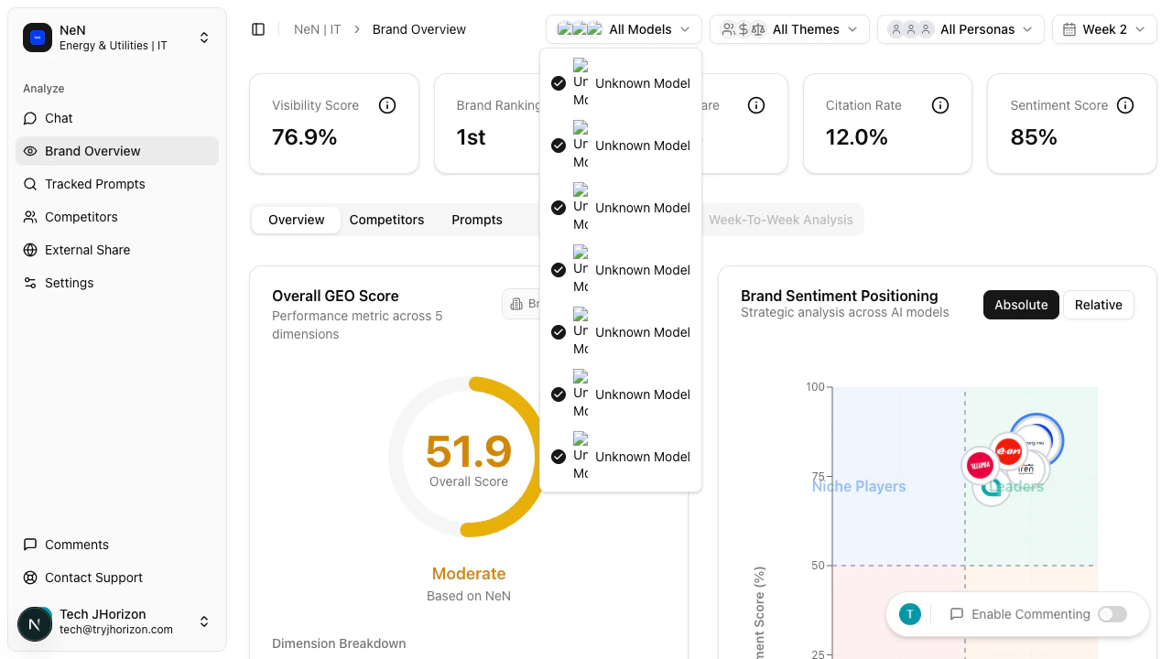The image size is (1172, 659).
Task: Click the Visibility Score 76.9% value
Action: [305, 137]
